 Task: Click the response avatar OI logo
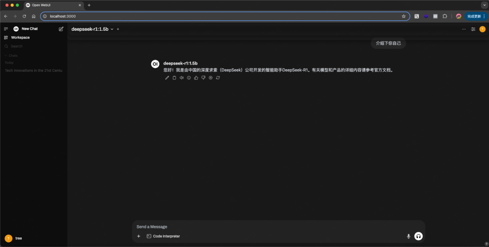(155, 64)
